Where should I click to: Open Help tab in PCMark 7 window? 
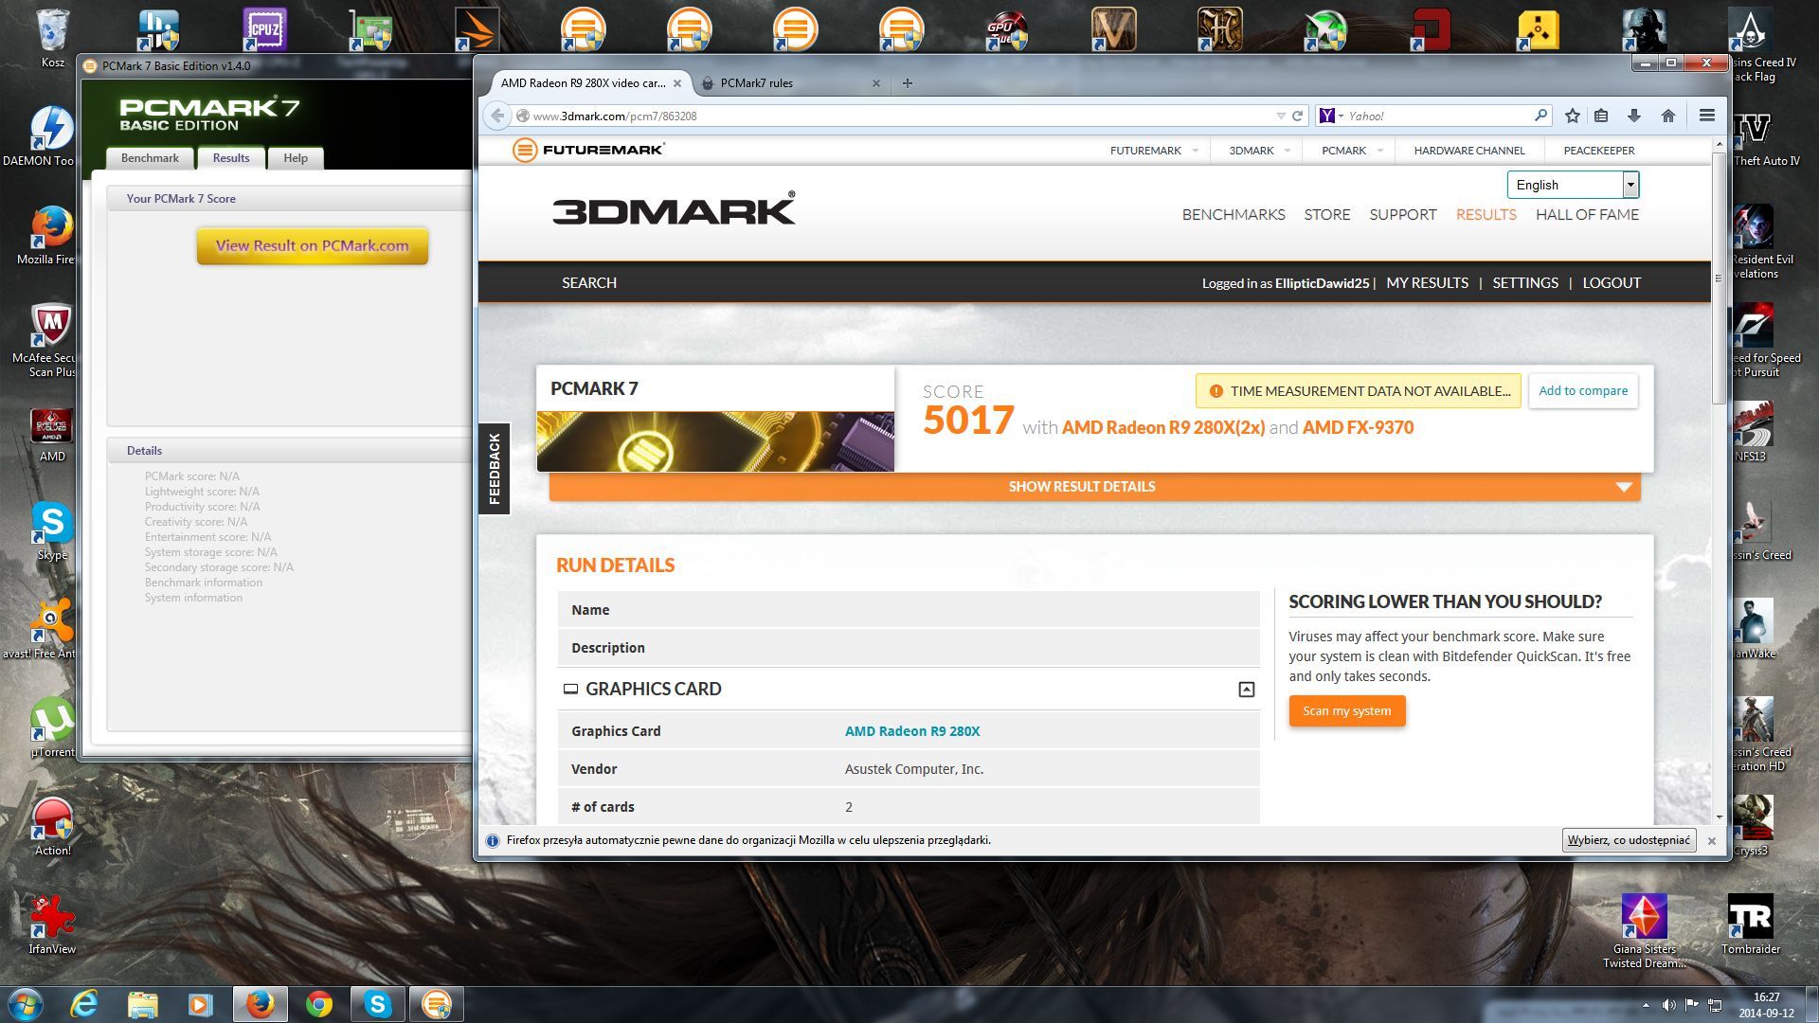[296, 158]
